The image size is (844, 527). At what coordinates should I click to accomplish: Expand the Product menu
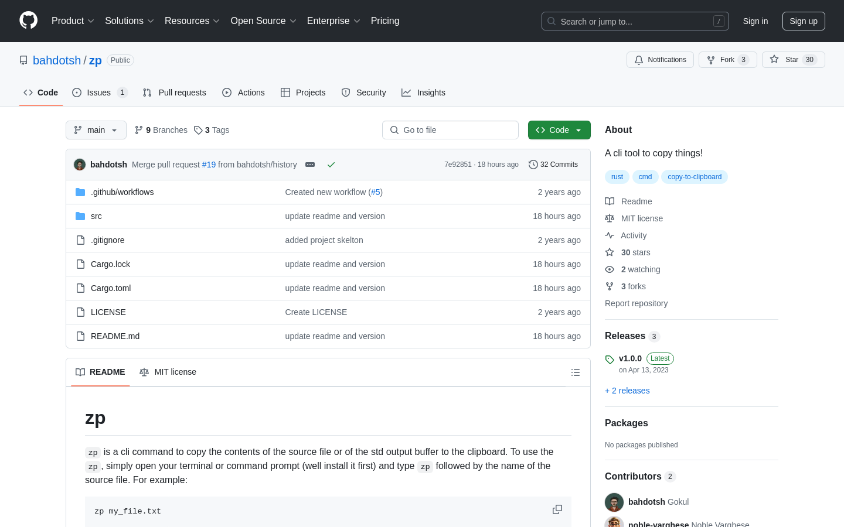[x=73, y=20]
